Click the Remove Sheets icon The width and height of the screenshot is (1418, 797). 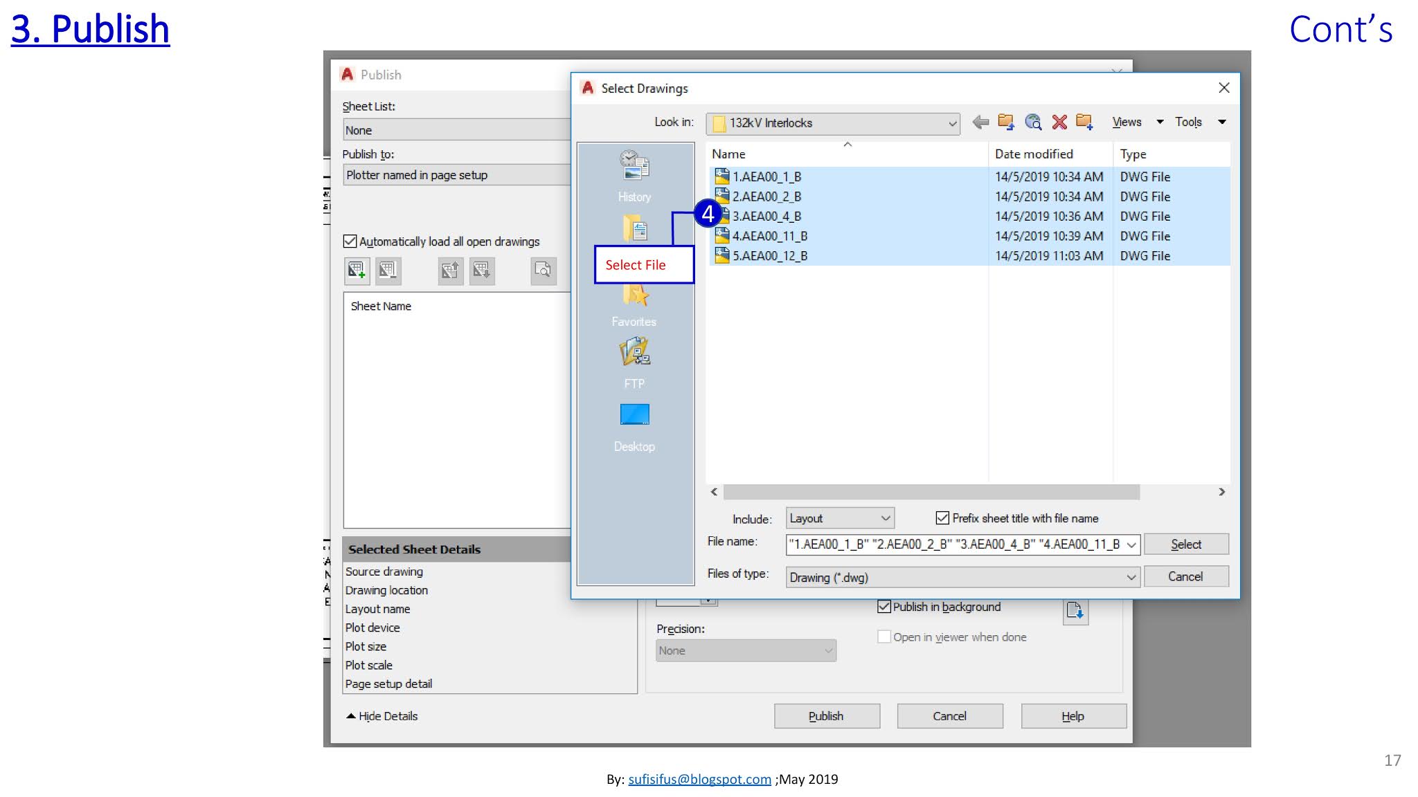(388, 270)
